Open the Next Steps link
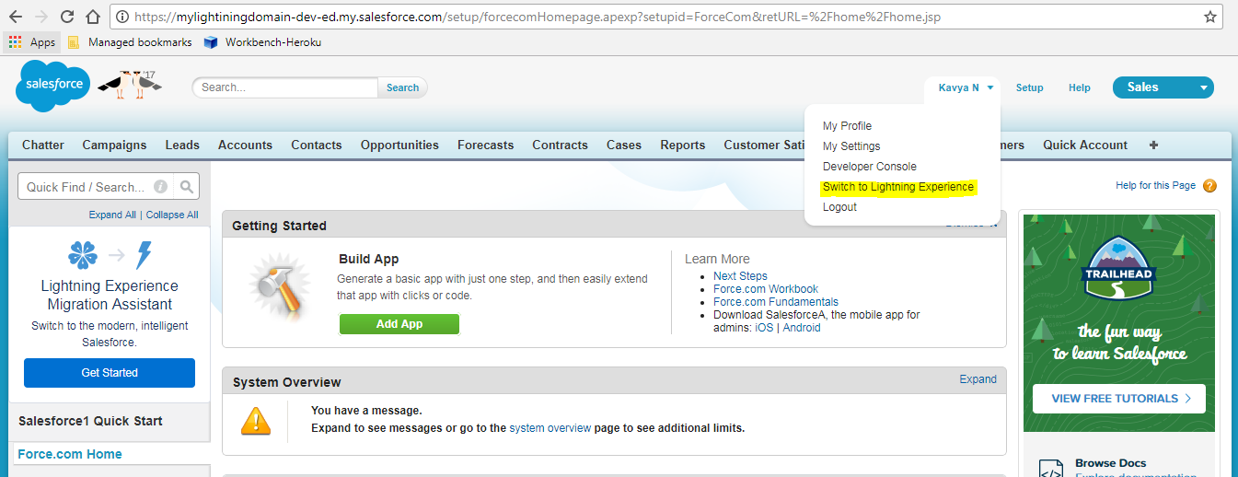Screen dimensions: 1238x477 740,276
